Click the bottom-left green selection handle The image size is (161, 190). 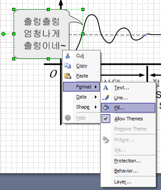click(x=14, y=59)
